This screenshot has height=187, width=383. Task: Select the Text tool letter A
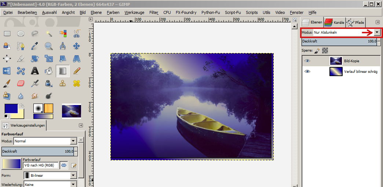pyautogui.click(x=35, y=71)
